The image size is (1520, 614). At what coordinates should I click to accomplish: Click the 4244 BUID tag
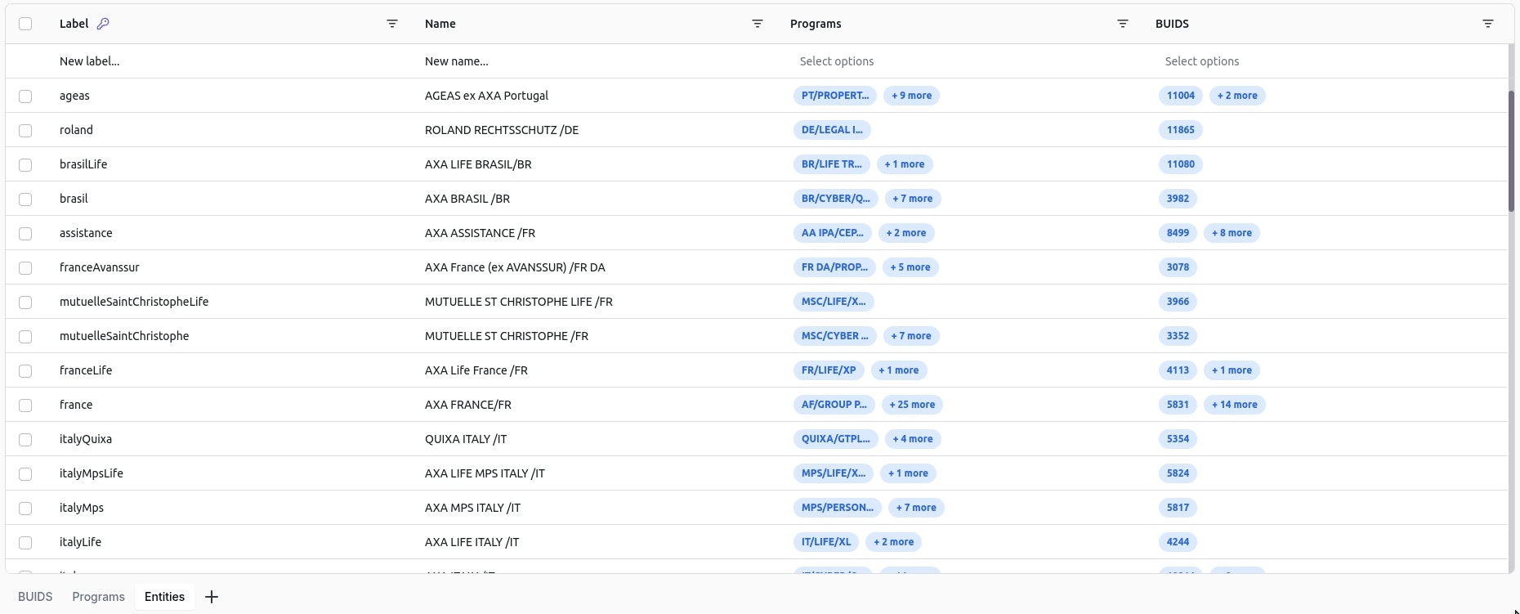[x=1178, y=542]
